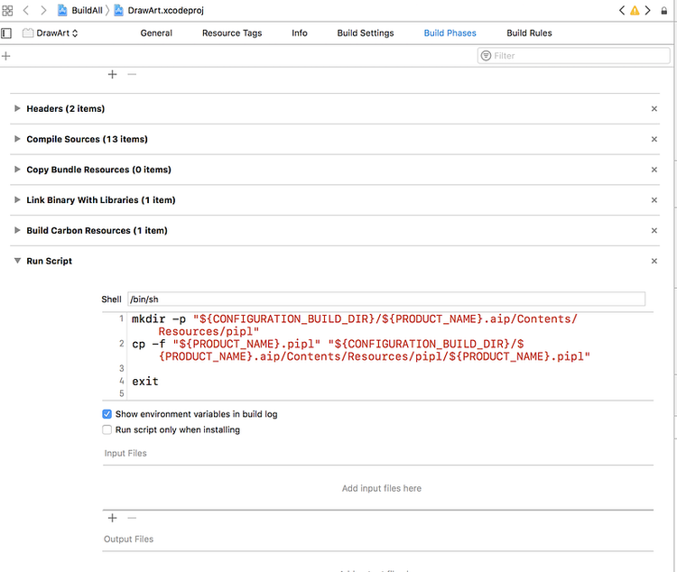The image size is (677, 572).
Task: Open the related items grid menu
Action: tap(7, 10)
